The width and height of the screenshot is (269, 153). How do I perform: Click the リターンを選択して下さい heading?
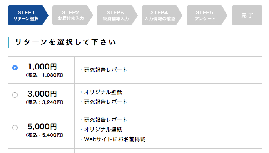coord(65,42)
